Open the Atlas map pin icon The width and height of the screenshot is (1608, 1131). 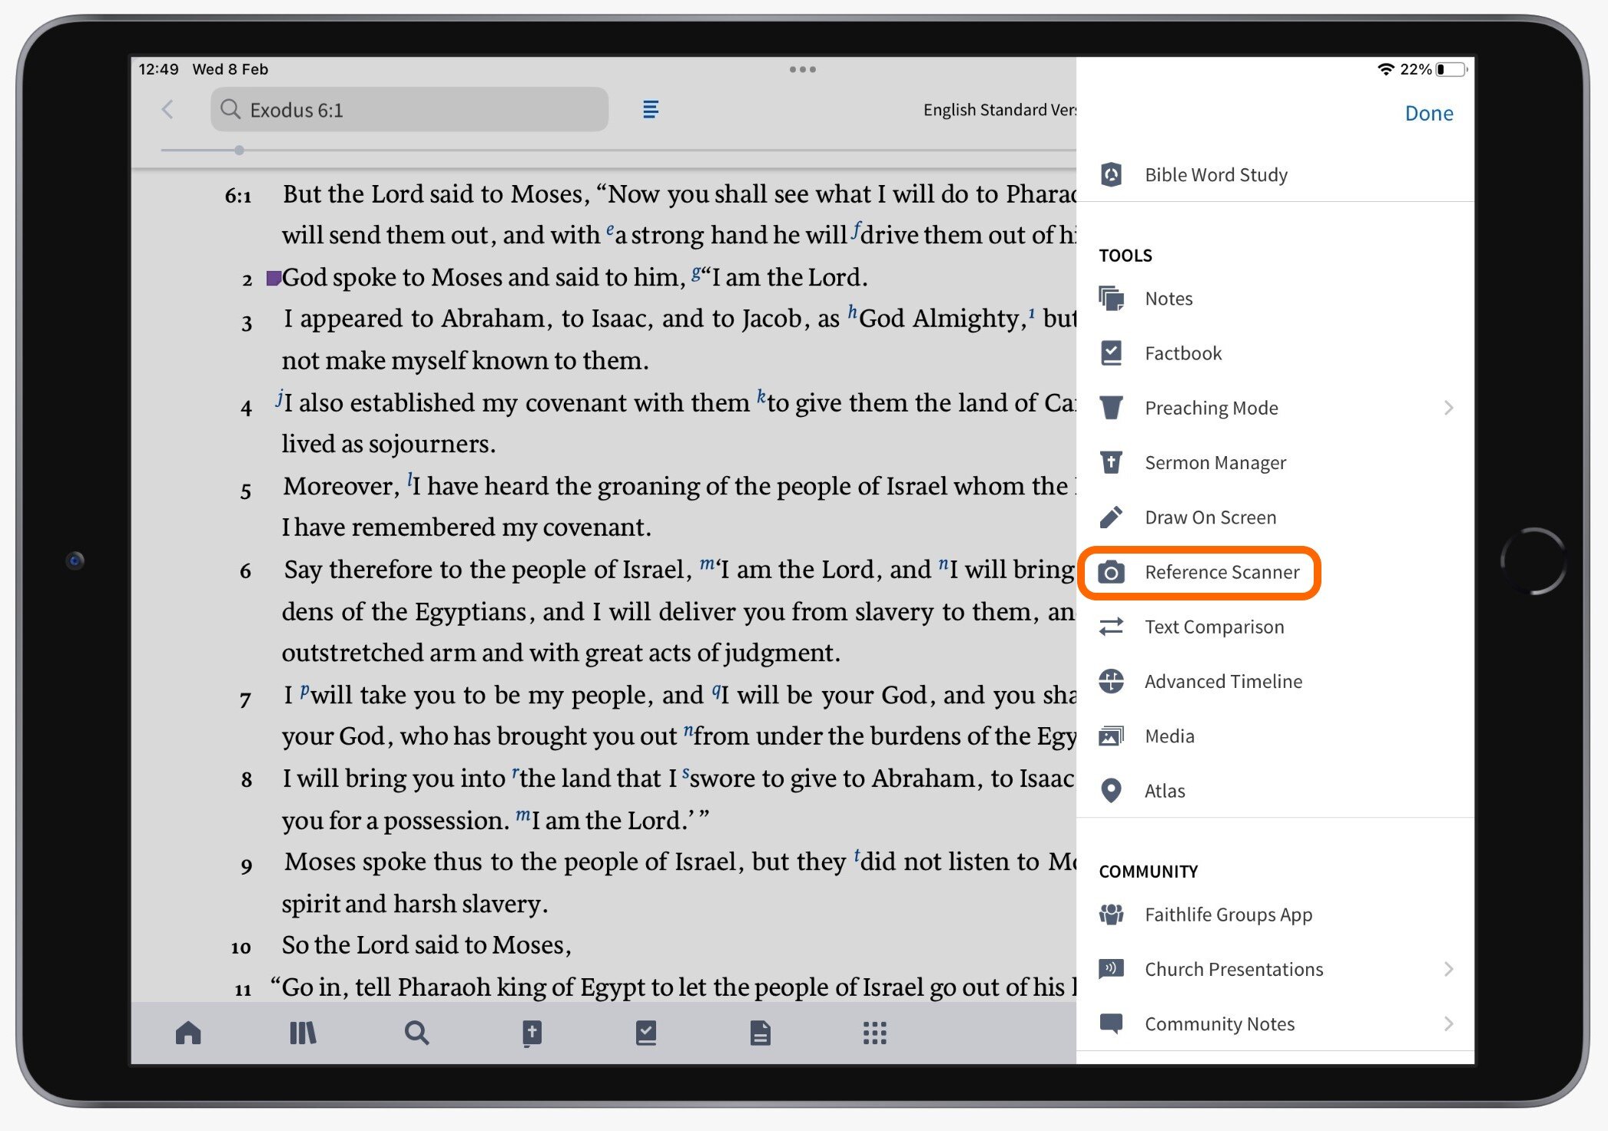tap(1112, 790)
